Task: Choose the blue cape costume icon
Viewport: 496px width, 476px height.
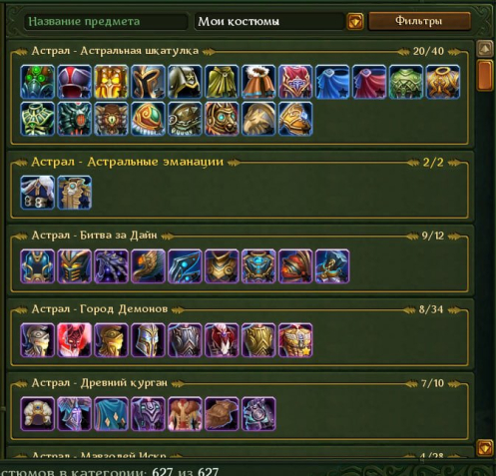Action: (332, 82)
